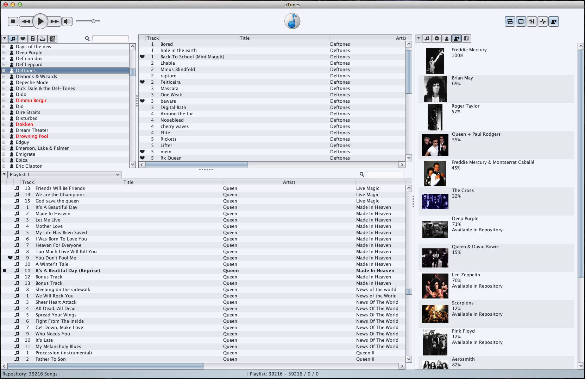The height and width of the screenshot is (379, 585).
Task: Click the down arrow of the artist tree scrollbar
Action: [133, 164]
